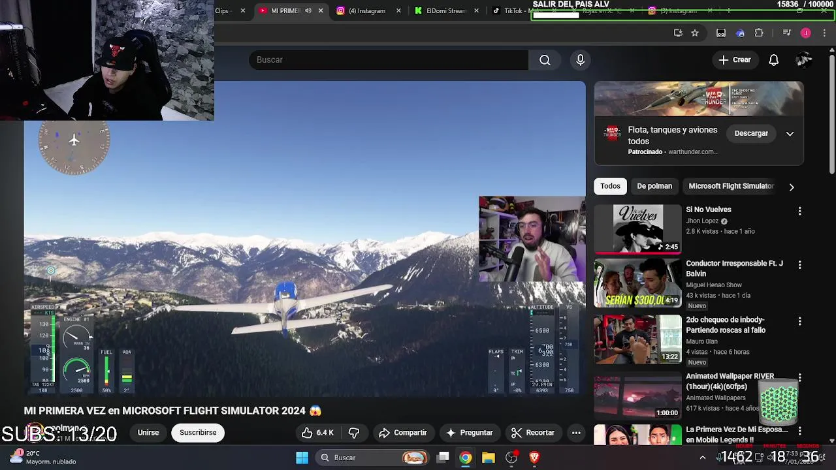Click the video player to pause playback
The image size is (836, 470).
(x=305, y=239)
